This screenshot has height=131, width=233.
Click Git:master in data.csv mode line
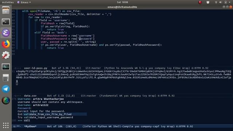click(88, 96)
